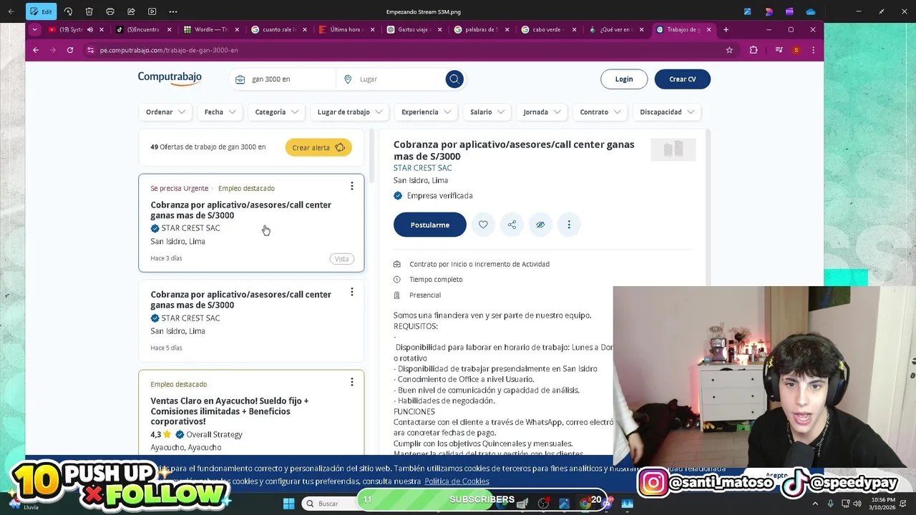
Task: Expand the Ordenar dropdown
Action: [x=165, y=112]
